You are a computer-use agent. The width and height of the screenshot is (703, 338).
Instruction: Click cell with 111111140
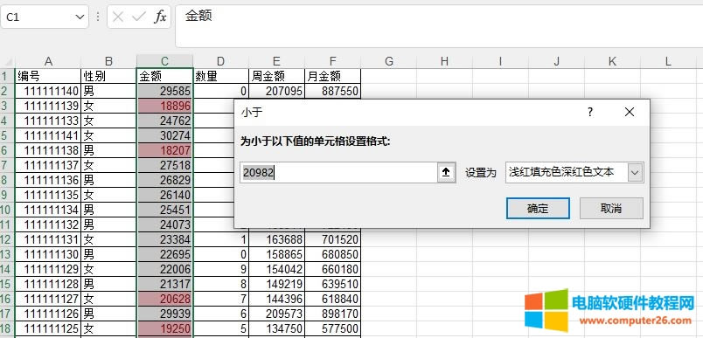[48, 92]
